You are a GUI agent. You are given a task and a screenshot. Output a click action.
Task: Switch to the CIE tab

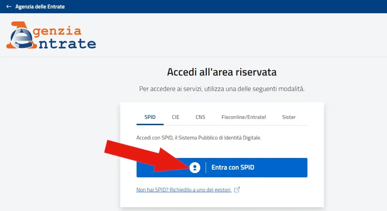(x=175, y=117)
